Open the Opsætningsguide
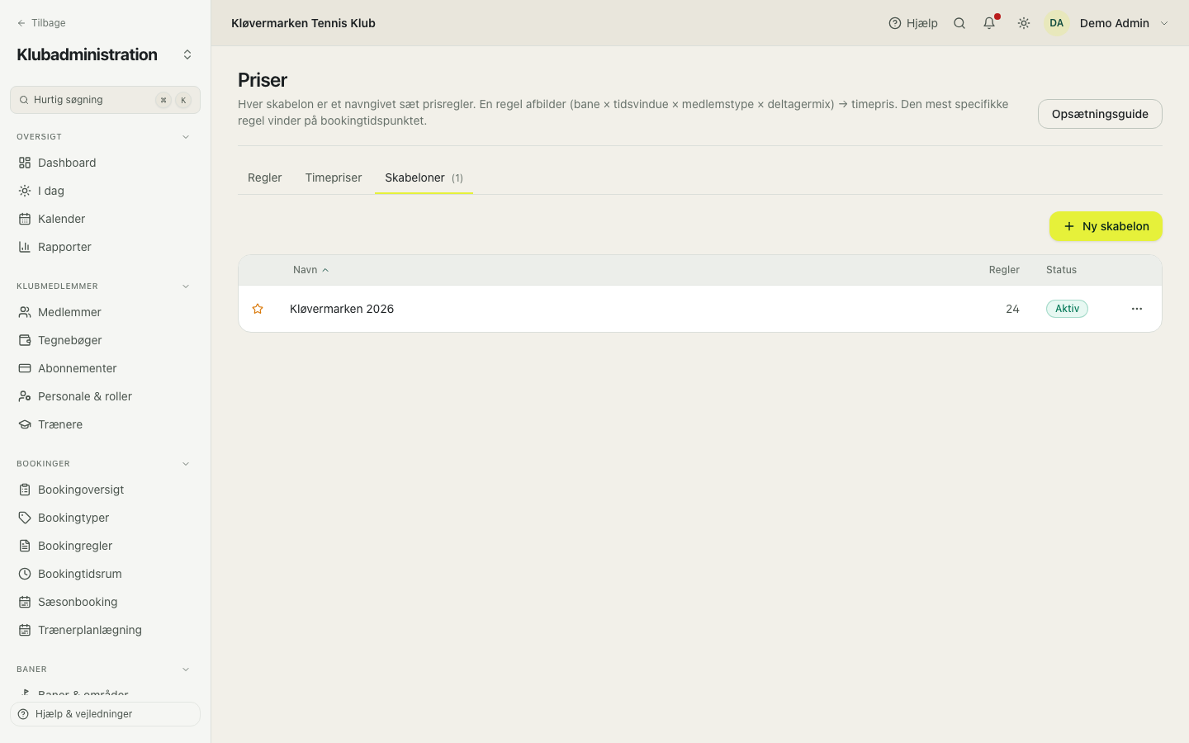 pyautogui.click(x=1100, y=114)
